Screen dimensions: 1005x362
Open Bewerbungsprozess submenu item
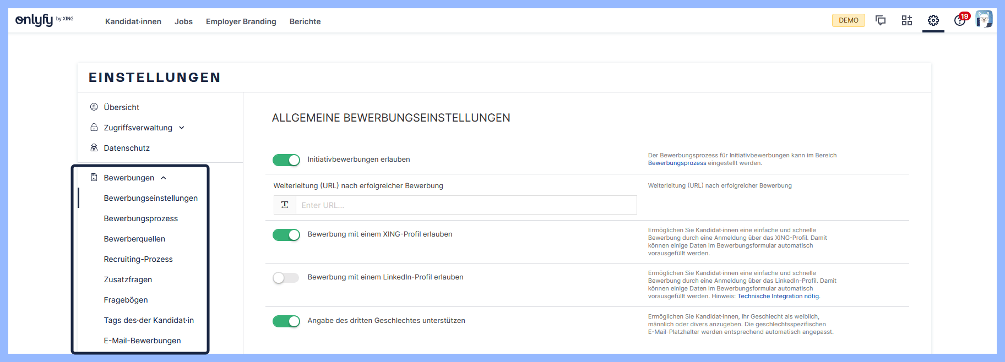(141, 218)
